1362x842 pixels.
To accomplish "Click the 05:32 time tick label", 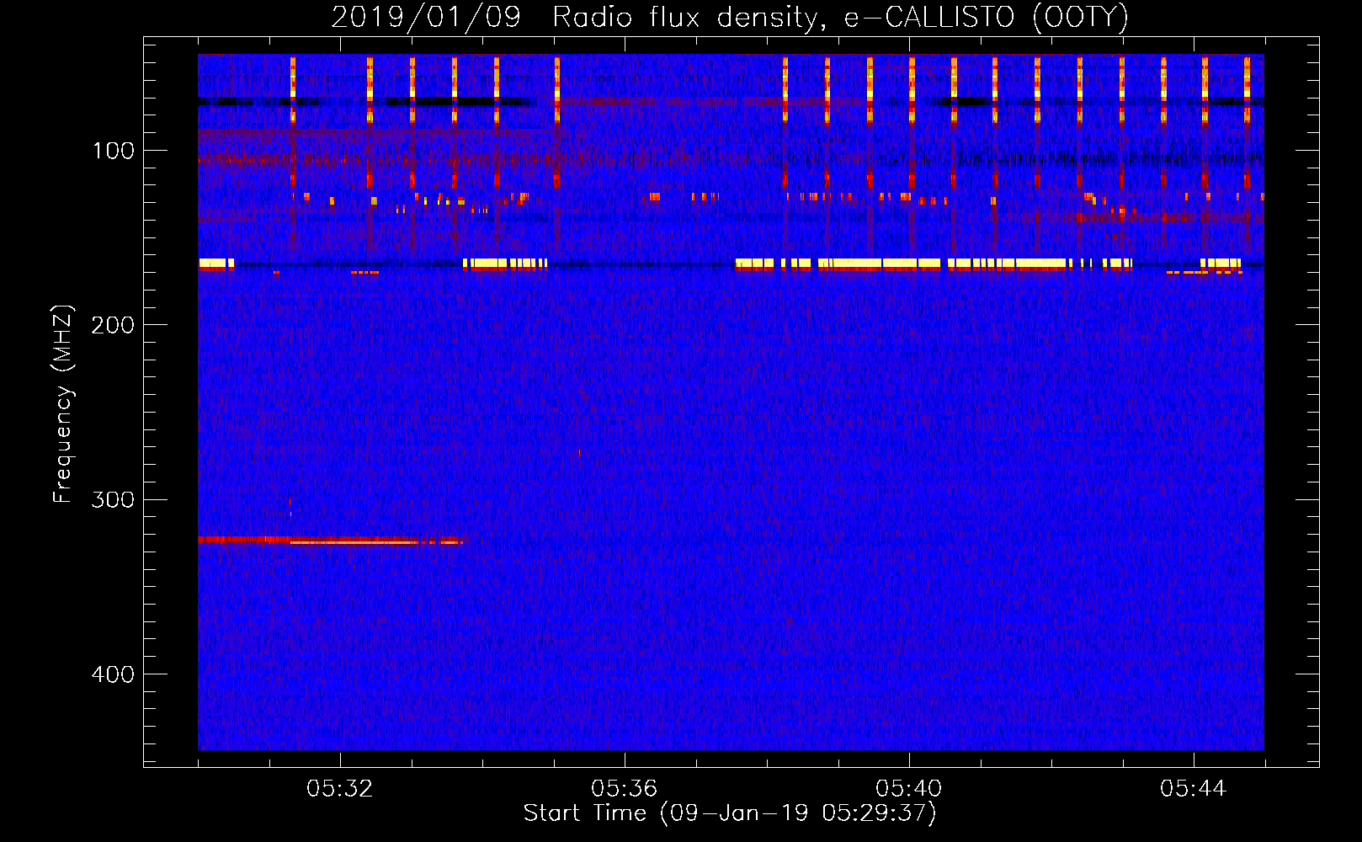I will 340,789.
